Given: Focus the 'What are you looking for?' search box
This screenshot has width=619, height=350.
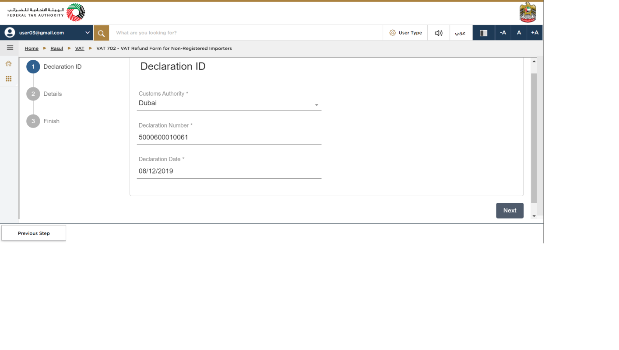Looking at the screenshot, I should click(x=246, y=33).
